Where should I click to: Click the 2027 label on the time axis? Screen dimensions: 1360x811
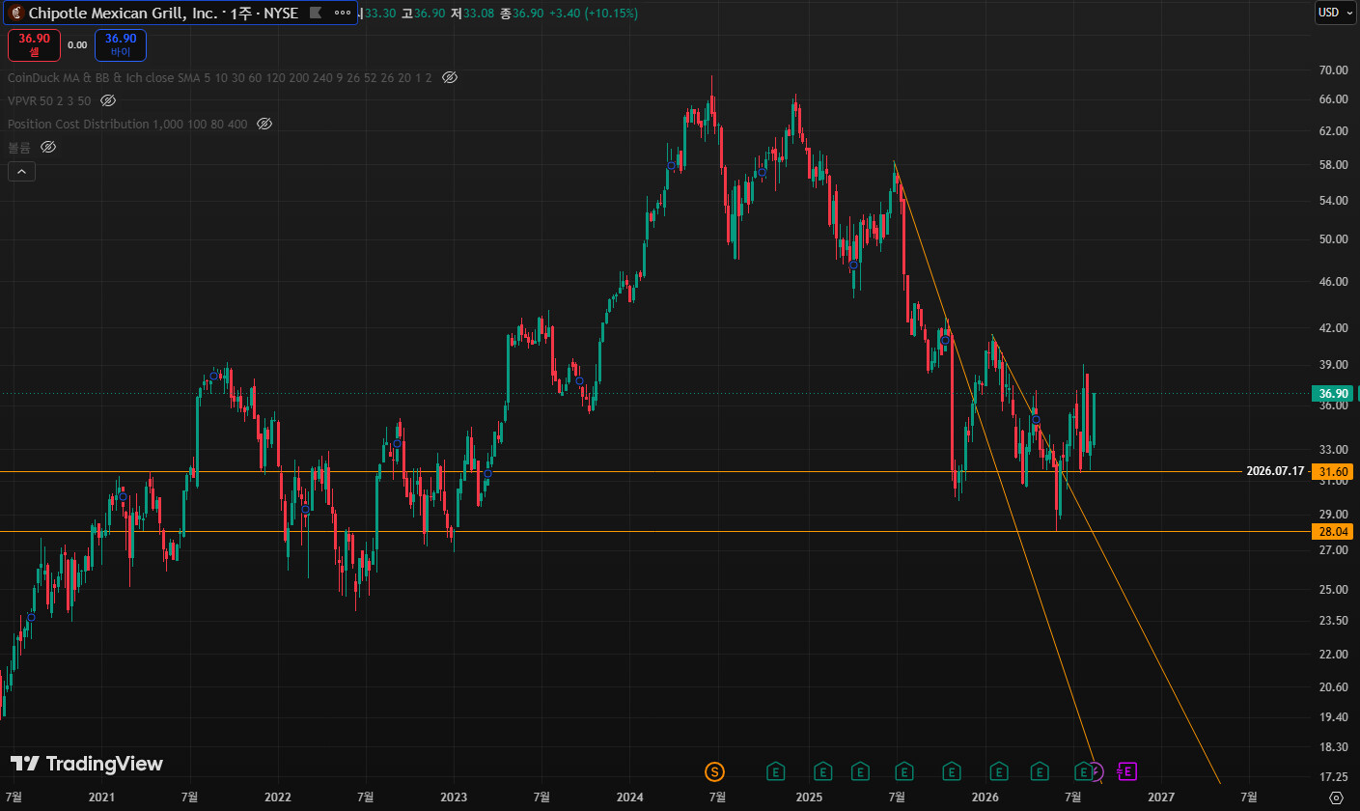click(x=1161, y=797)
